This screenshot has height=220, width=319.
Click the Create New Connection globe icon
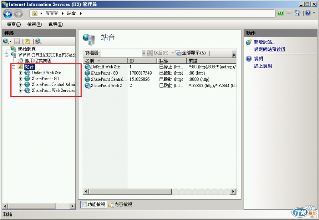(x=6, y=41)
